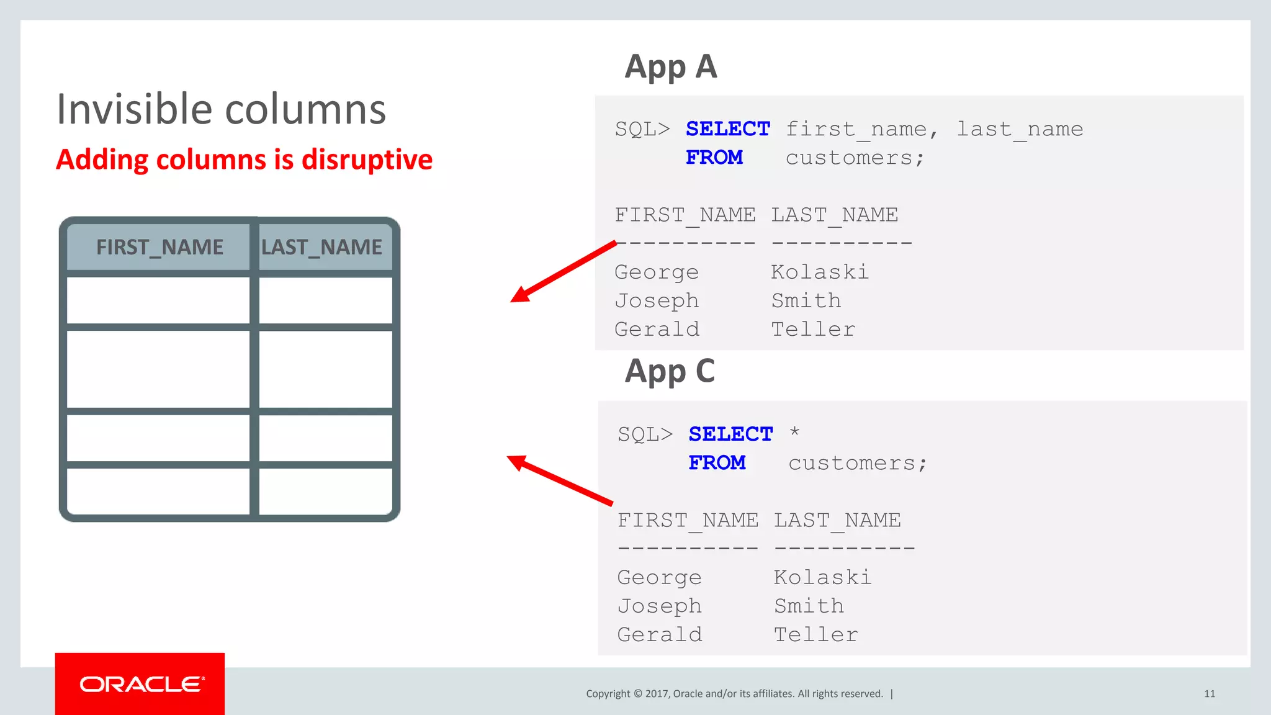
Task: Click 'Teller' in App C results
Action: point(815,634)
